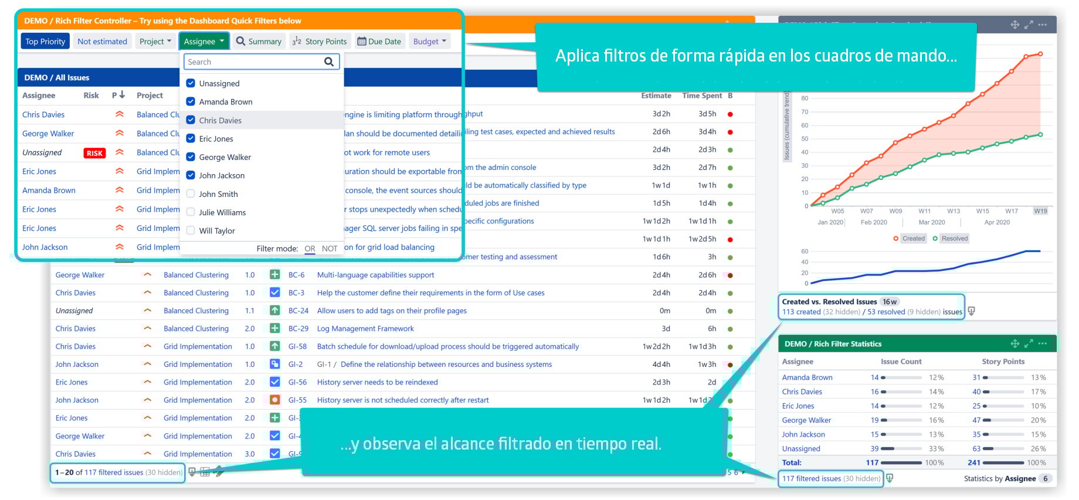Click the move icon on the chart gadget header
The image size is (1079, 500).
click(1015, 25)
